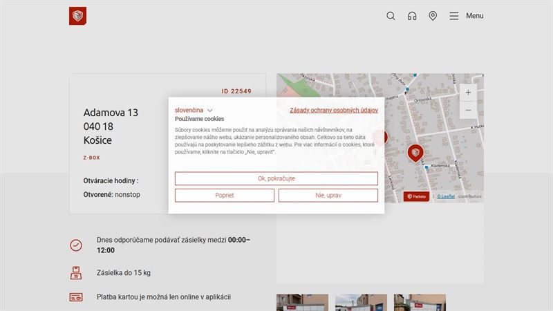Zoom in on the map
553x311 pixels.
[468, 93]
